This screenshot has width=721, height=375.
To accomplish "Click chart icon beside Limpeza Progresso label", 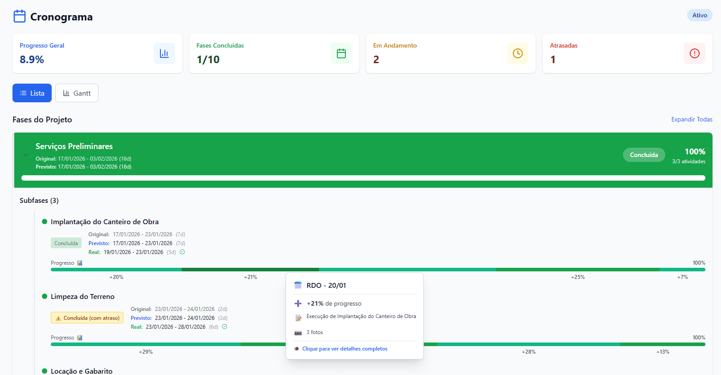I will [80, 338].
